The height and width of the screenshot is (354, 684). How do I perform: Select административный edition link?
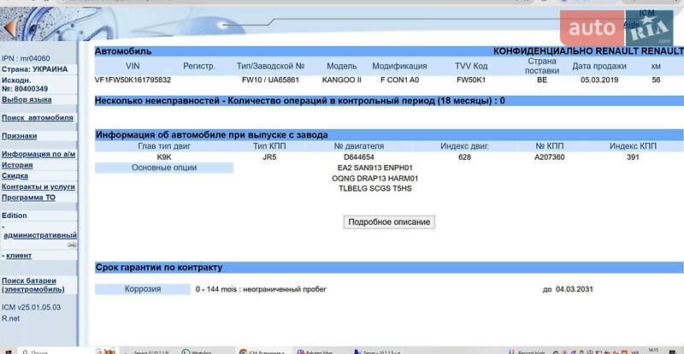point(40,235)
